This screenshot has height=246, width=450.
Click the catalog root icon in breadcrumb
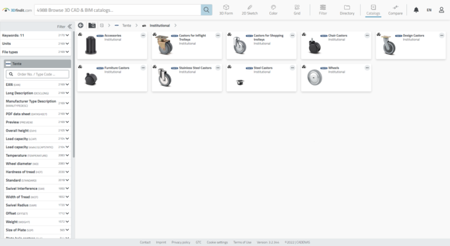tap(102, 26)
